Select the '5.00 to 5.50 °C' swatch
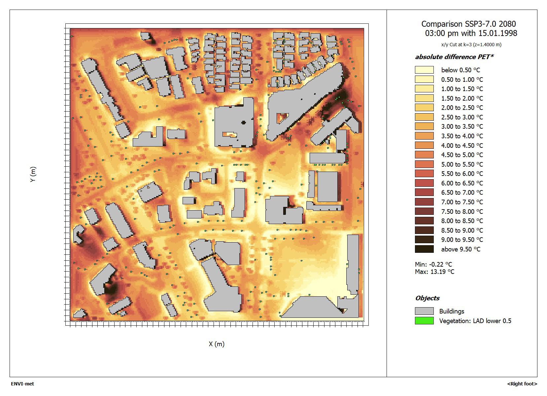Viewport: 547px width, 396px height. click(424, 164)
